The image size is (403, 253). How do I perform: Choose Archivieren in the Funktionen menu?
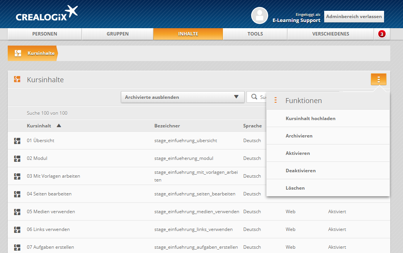tap(299, 136)
